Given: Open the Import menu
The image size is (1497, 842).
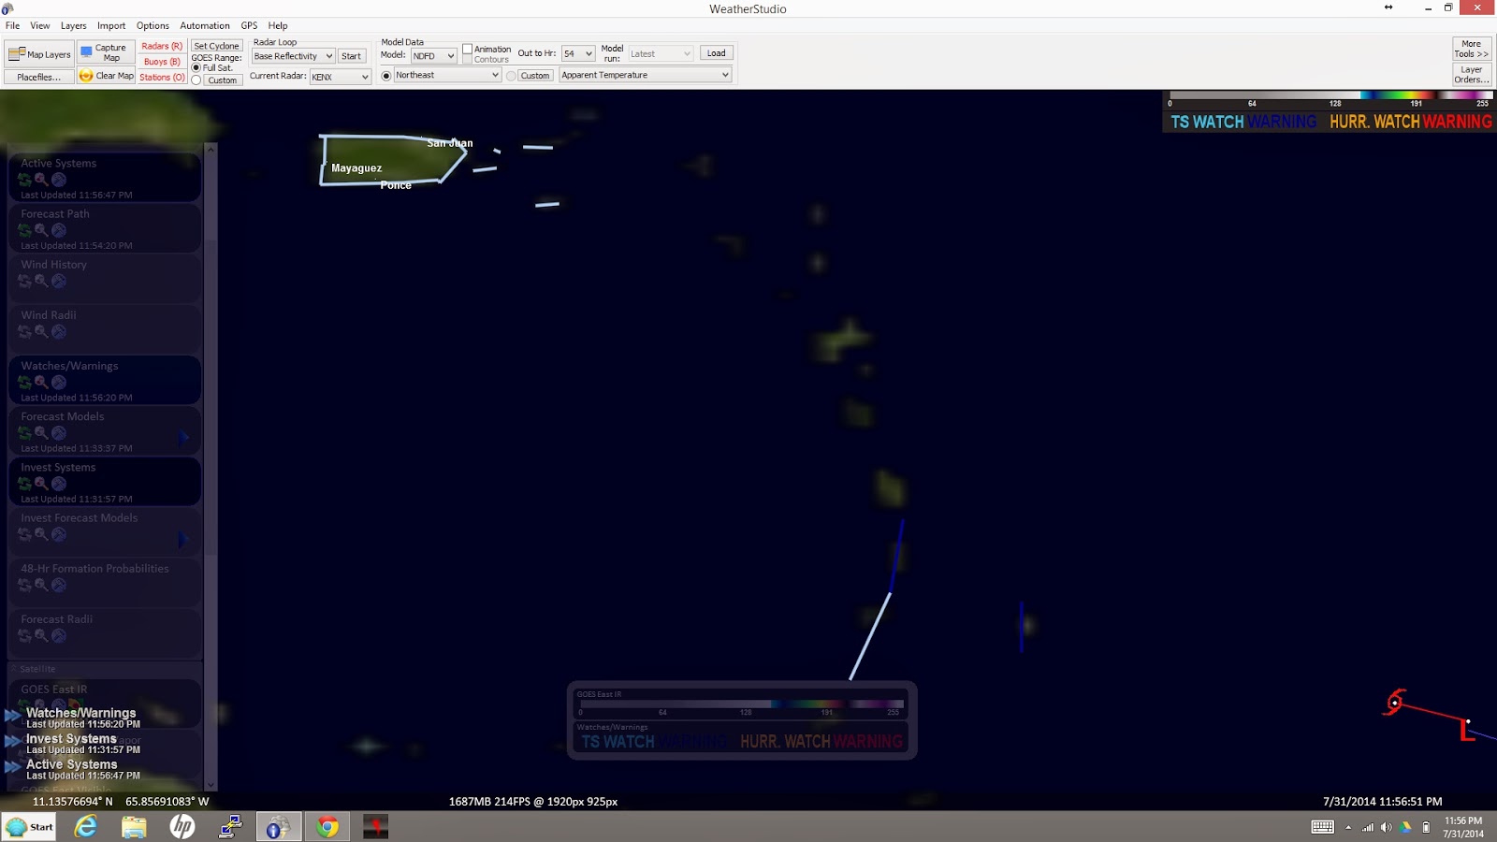Looking at the screenshot, I should tap(111, 25).
